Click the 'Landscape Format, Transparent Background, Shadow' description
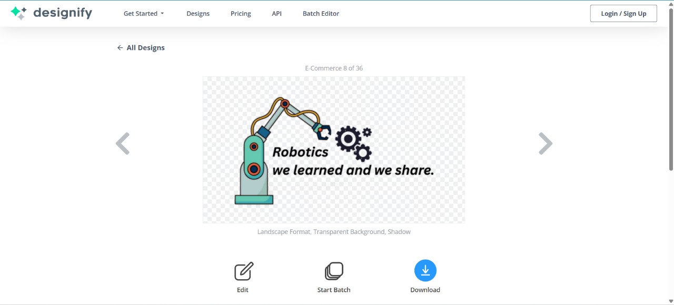This screenshot has height=305, width=674. point(334,232)
